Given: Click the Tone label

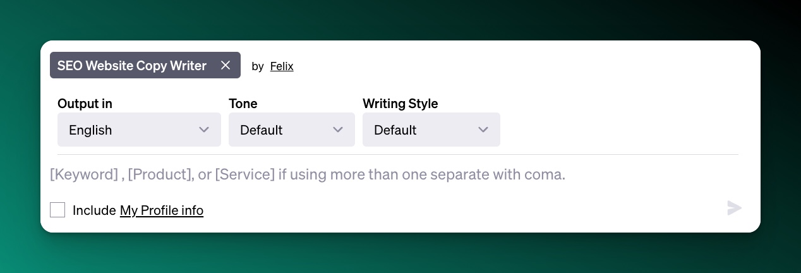Looking at the screenshot, I should (243, 104).
